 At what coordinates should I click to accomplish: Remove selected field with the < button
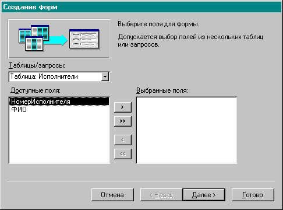pyautogui.click(x=123, y=140)
